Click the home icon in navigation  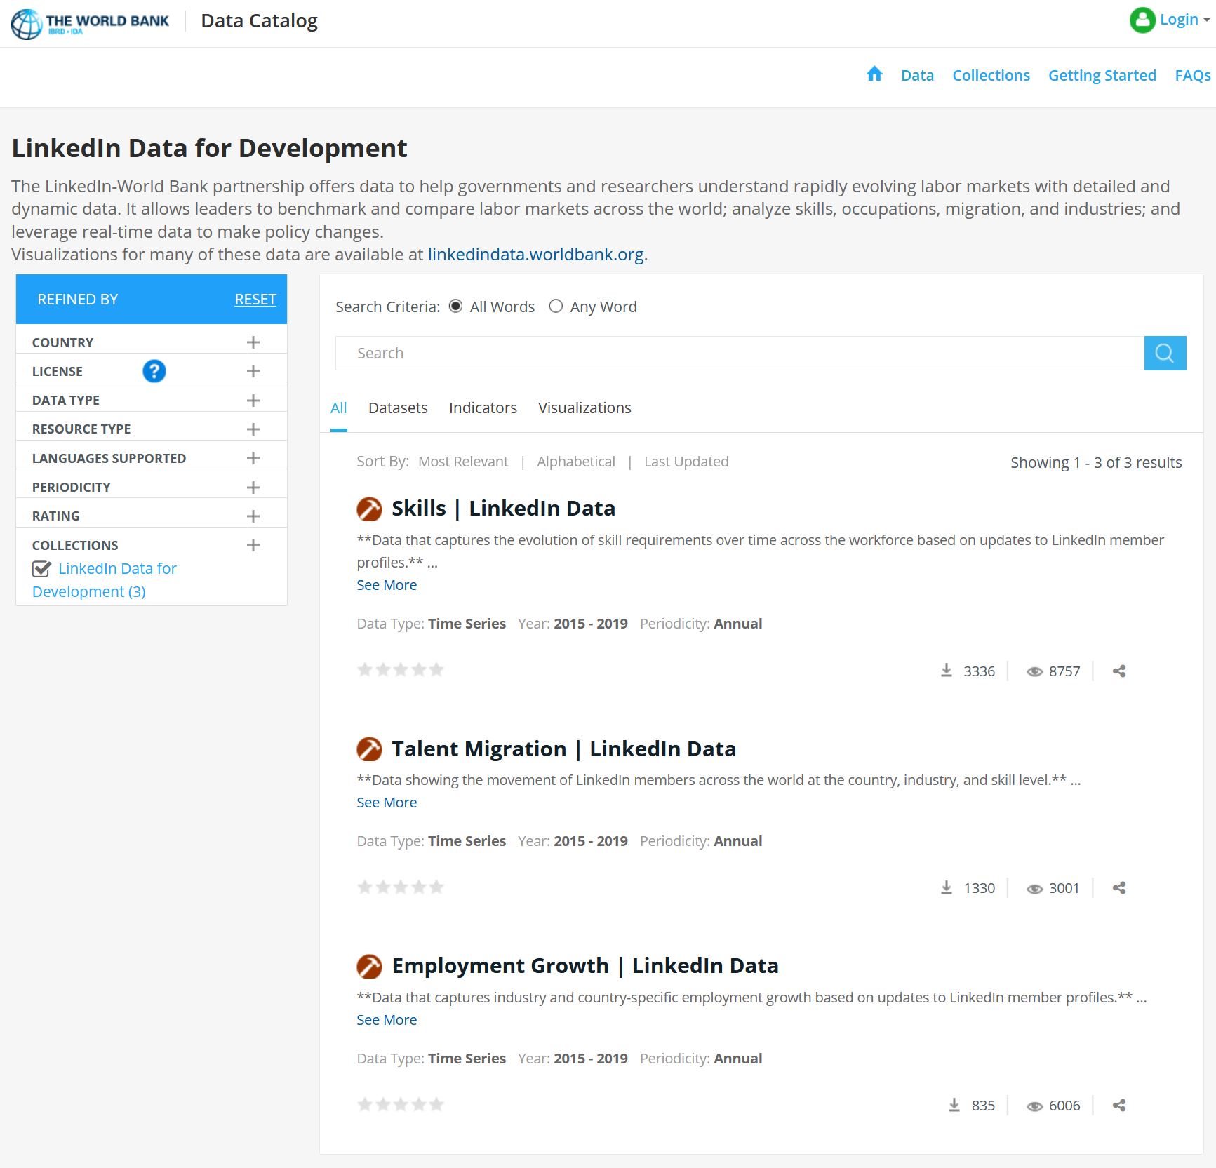click(x=874, y=74)
